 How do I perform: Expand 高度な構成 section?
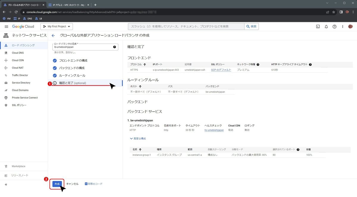pyautogui.click(x=138, y=139)
